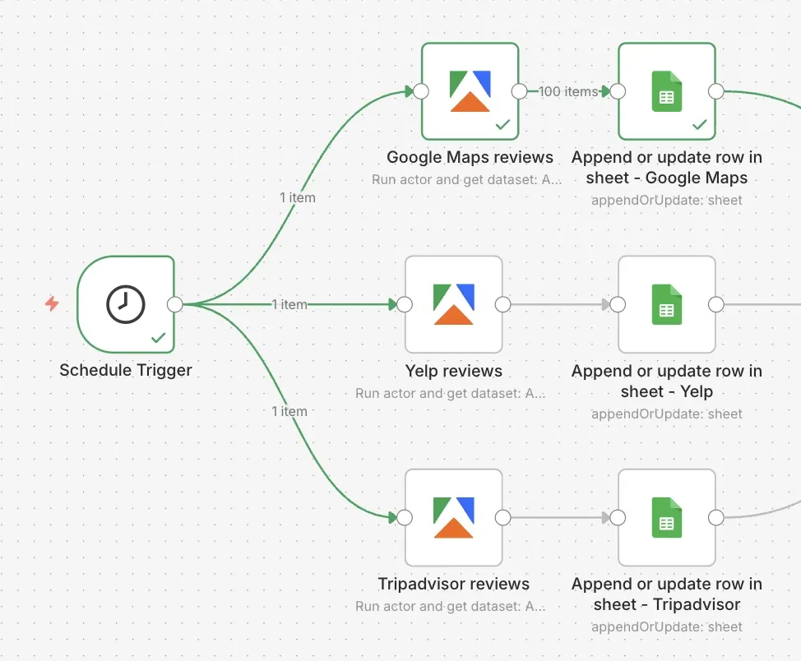This screenshot has height=661, width=801.
Task: Click the Schedule Trigger success checkmark
Action: [x=159, y=337]
